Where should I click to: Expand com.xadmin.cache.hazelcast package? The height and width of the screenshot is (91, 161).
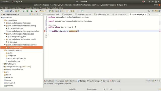point(5,23)
